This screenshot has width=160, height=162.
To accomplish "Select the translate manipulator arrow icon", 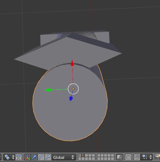I will [x=34, y=157].
